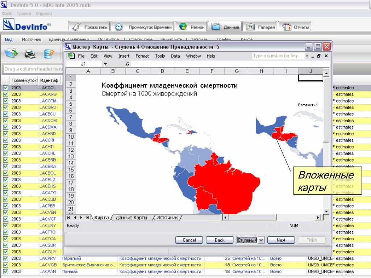The image size is (371, 278).
Task: Click the database upload icon
Action: 49,54
